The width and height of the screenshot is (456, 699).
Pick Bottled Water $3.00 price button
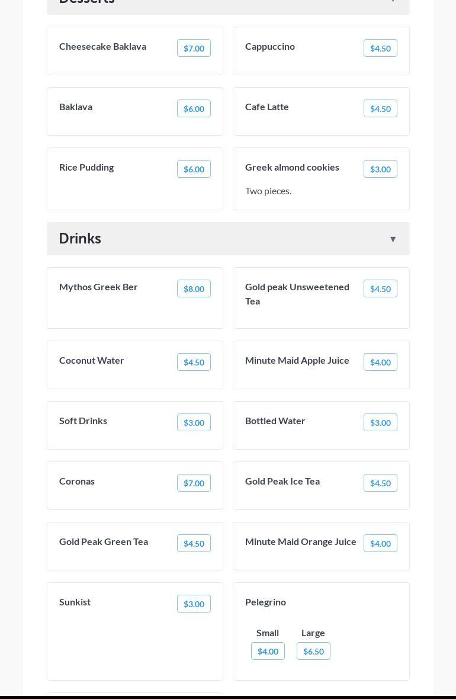[380, 423]
